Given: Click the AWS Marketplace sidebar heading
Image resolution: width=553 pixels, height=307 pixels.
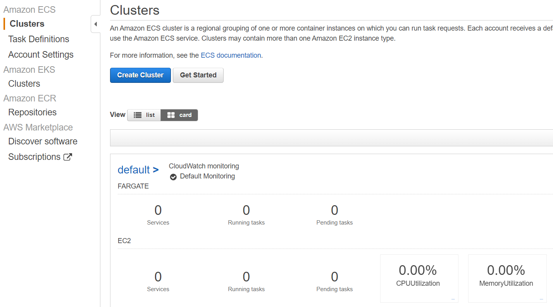Looking at the screenshot, I should coord(38,127).
